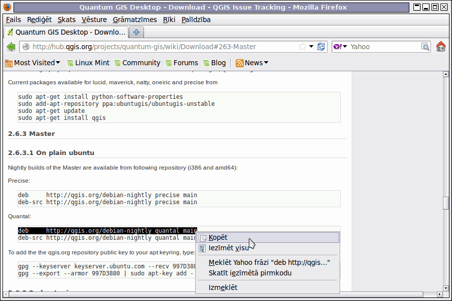The width and height of the screenshot is (452, 301).
Task: Expand the Most Visited dropdown
Action: (58, 63)
